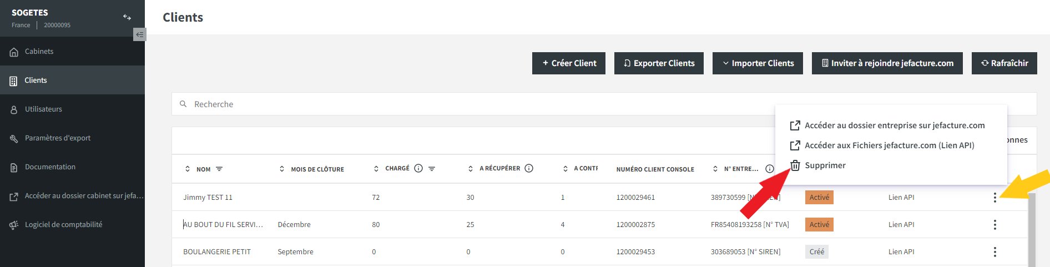Click the search magnifier icon

point(183,104)
